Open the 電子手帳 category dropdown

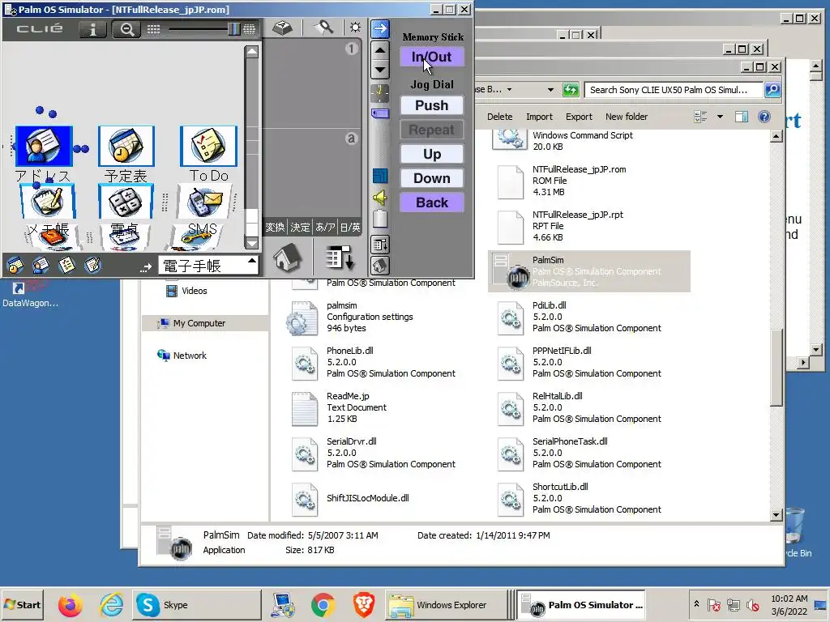coord(208,266)
